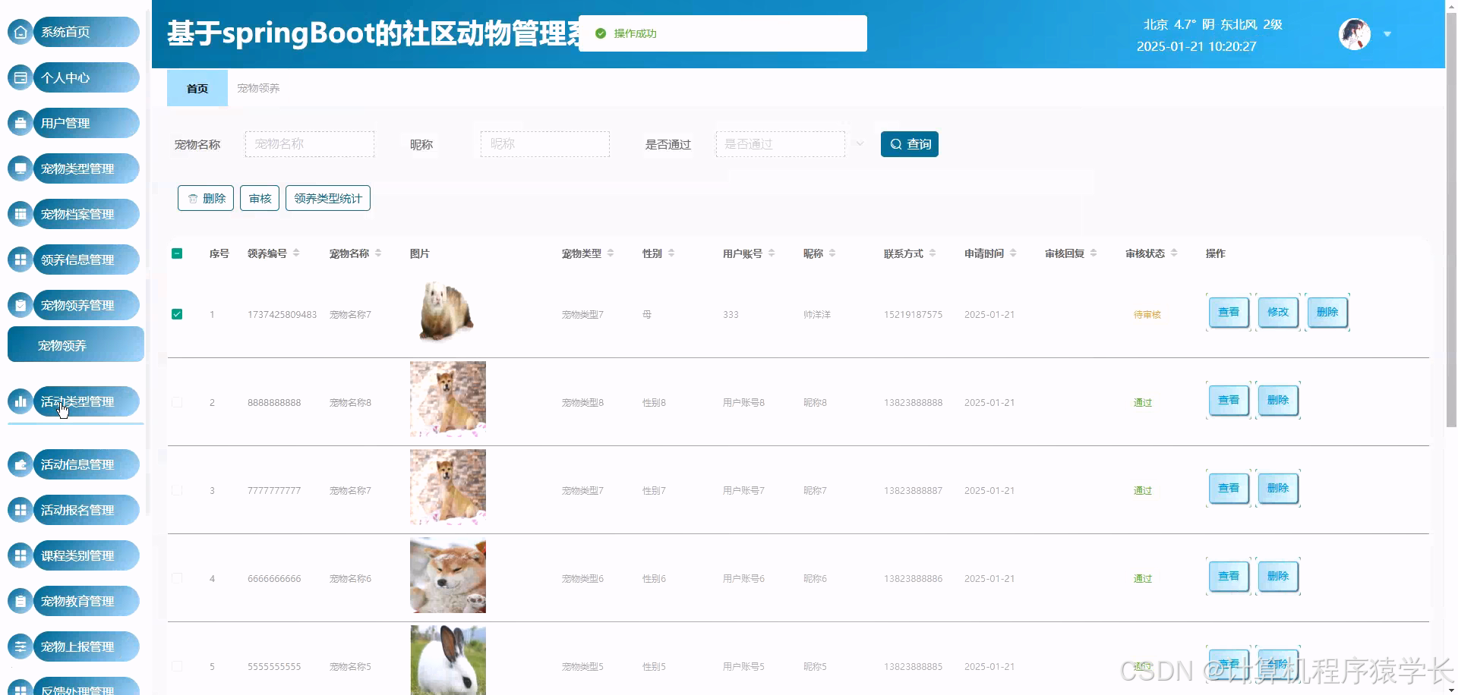
Task: Click the 用户管理 user management icon
Action: pyautogui.click(x=20, y=123)
